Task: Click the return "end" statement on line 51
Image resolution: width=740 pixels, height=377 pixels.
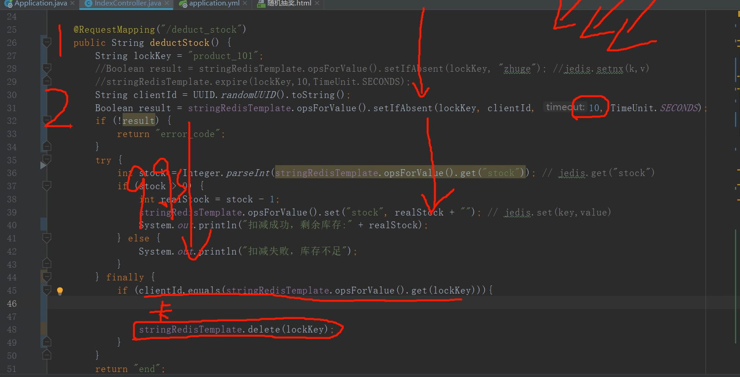Action: [130, 369]
